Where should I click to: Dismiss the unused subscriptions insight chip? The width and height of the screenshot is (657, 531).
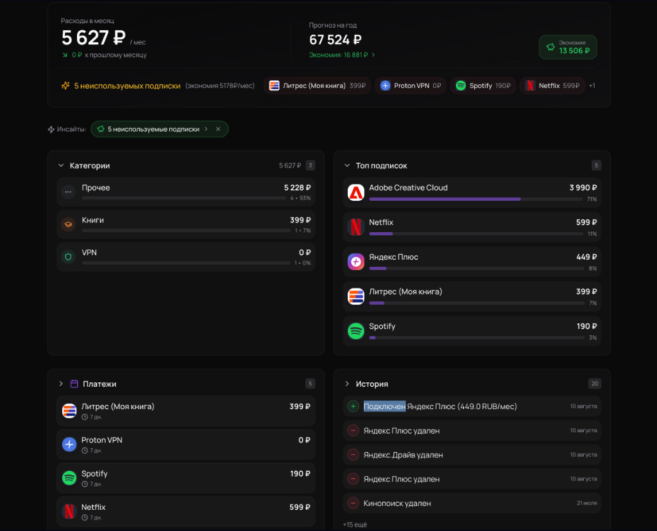point(218,129)
